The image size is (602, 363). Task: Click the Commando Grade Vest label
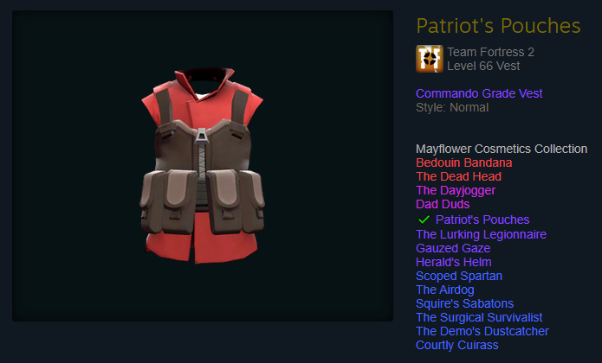(x=479, y=93)
